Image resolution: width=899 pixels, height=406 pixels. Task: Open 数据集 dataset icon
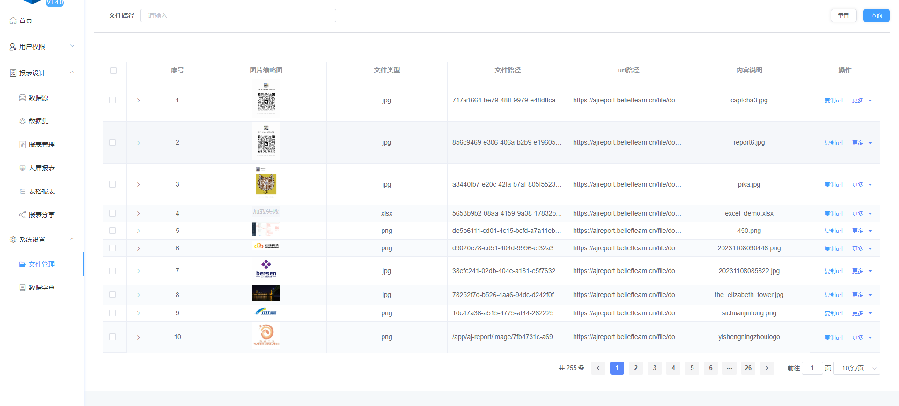pyautogui.click(x=22, y=121)
